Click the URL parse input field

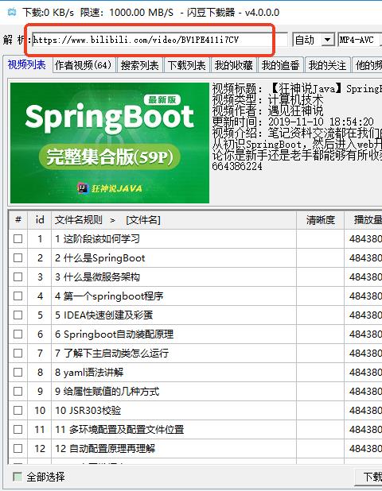(x=159, y=40)
